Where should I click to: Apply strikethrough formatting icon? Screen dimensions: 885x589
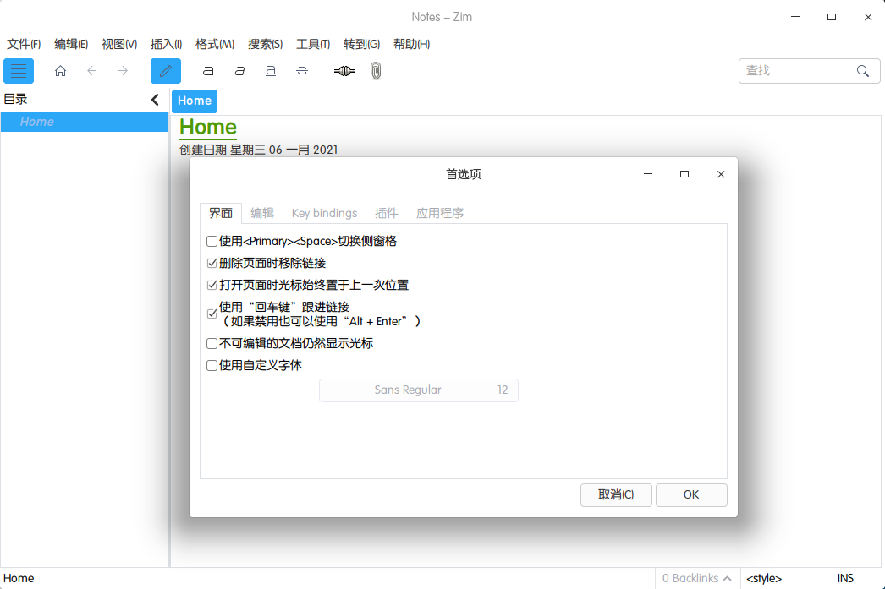(x=302, y=71)
